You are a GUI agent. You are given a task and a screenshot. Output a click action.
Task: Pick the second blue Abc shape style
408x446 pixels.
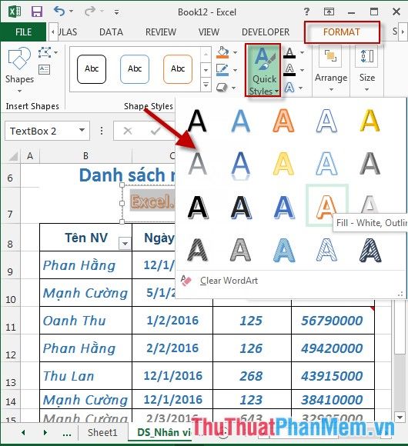(135, 69)
